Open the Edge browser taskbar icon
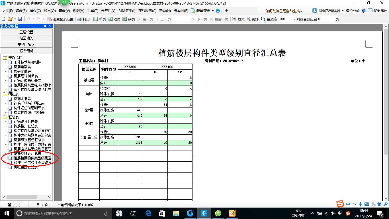The width and height of the screenshot is (389, 219). pyautogui.click(x=148, y=213)
